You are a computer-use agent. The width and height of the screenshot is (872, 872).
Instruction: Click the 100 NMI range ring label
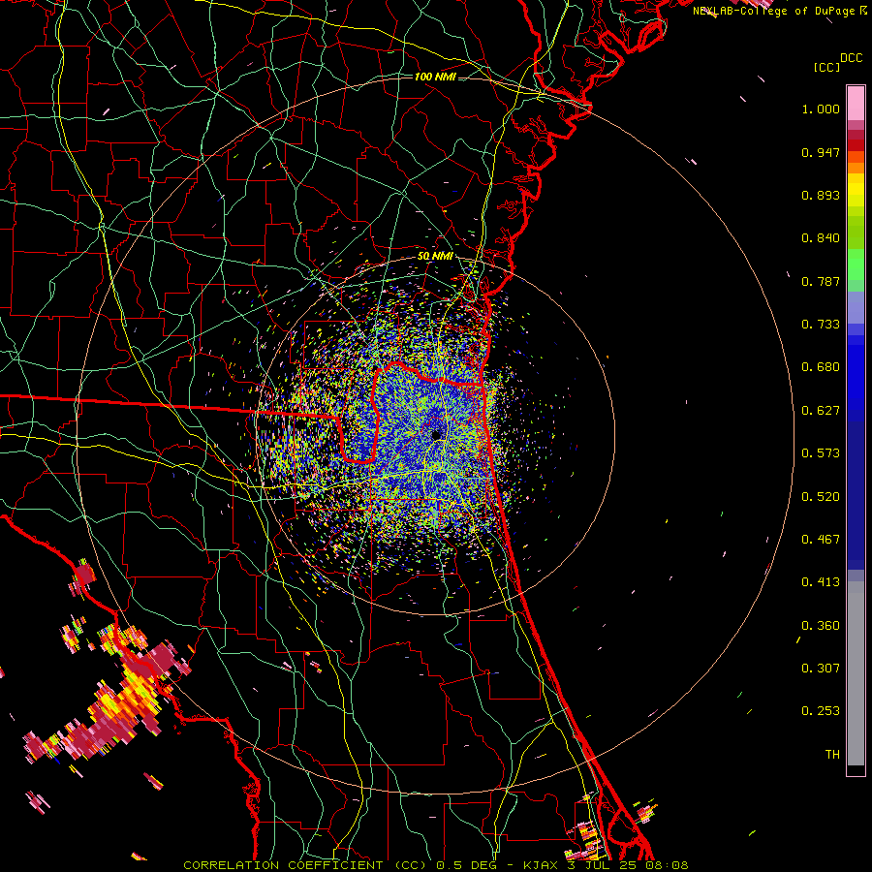pos(435,77)
